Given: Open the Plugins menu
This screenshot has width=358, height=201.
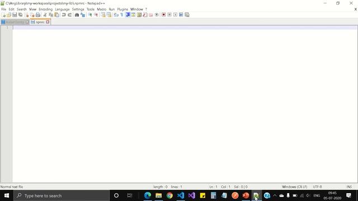Looking at the screenshot, I should [x=123, y=9].
